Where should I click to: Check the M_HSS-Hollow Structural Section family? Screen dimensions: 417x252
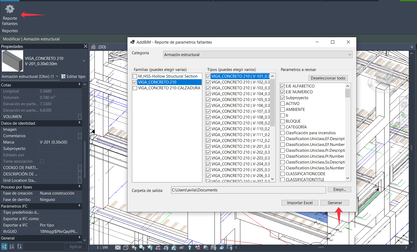[x=135, y=76]
